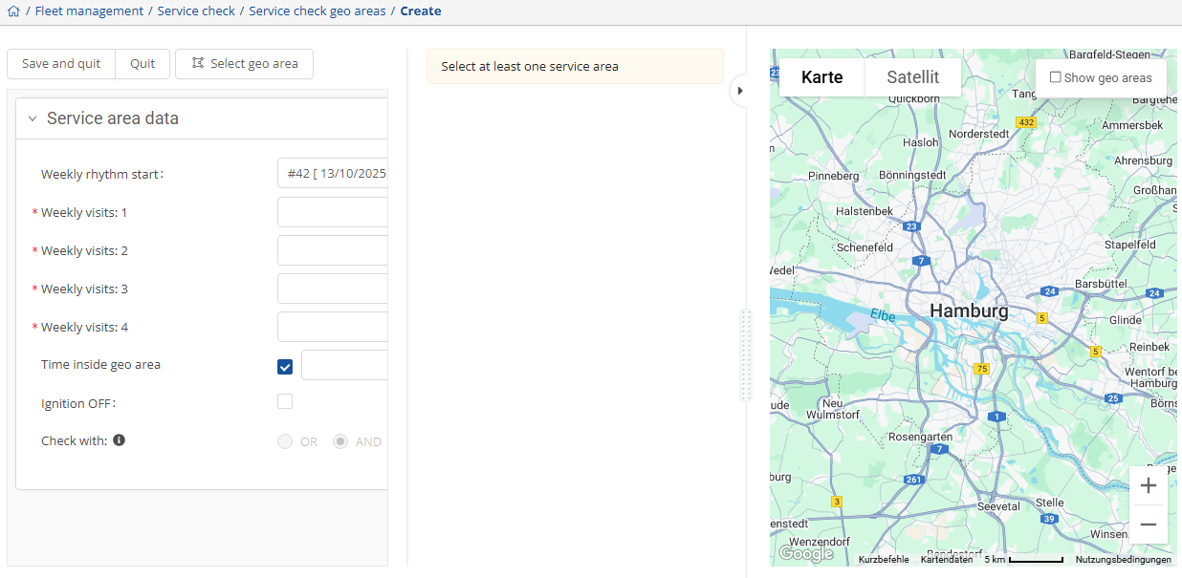Collapse the Service area data section
The height and width of the screenshot is (578, 1182).
click(x=33, y=119)
